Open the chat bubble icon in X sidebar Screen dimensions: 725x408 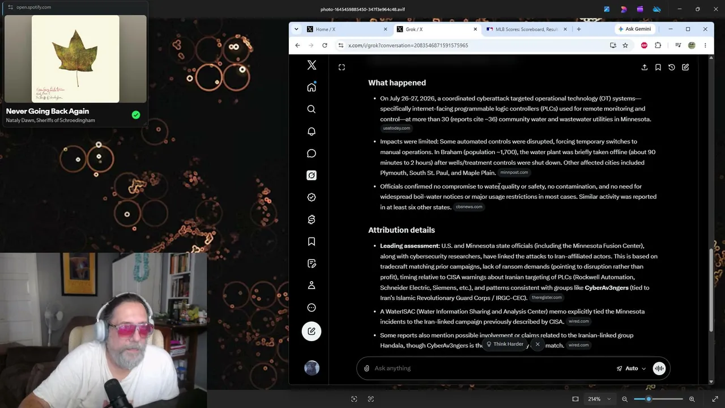pyautogui.click(x=312, y=154)
